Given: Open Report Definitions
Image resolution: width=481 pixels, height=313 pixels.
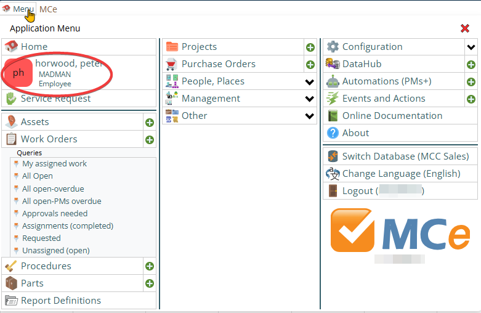Looking at the screenshot, I should (x=79, y=301).
